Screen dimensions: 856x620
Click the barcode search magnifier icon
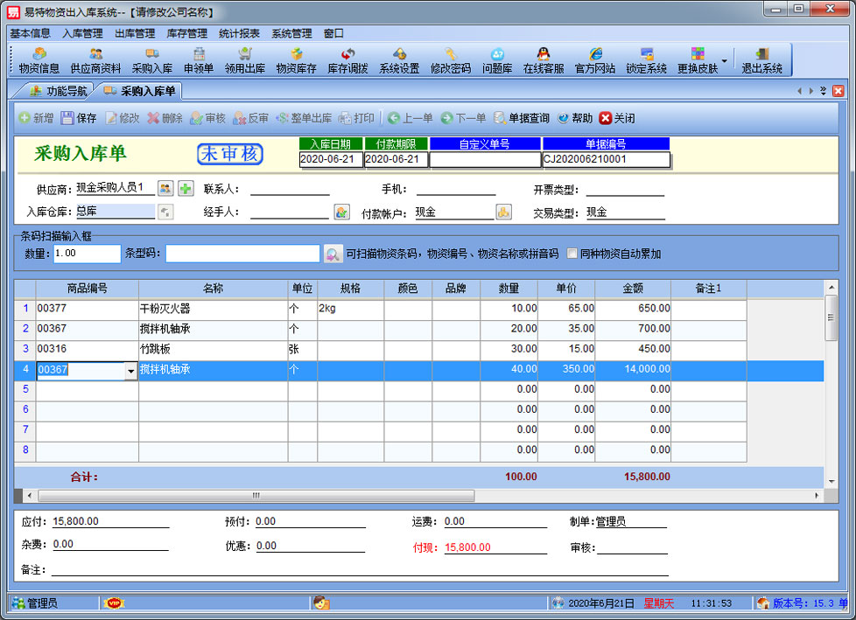pyautogui.click(x=333, y=254)
